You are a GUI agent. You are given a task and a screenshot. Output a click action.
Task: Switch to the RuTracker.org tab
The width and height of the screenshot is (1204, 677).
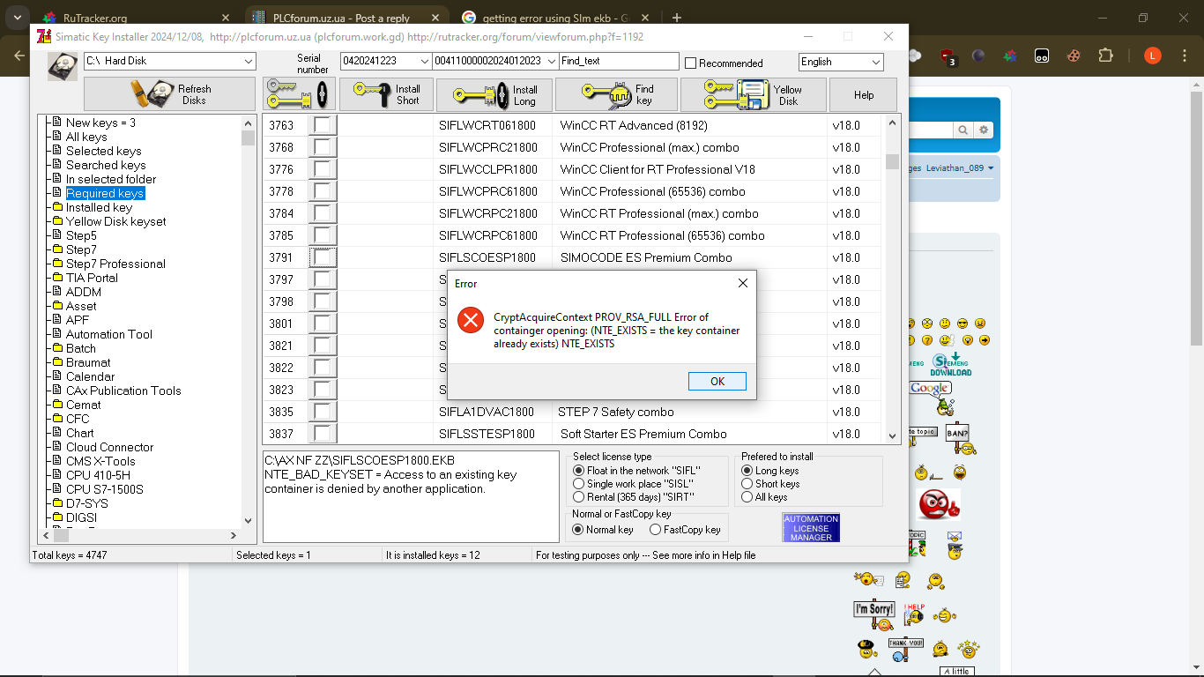[135, 18]
